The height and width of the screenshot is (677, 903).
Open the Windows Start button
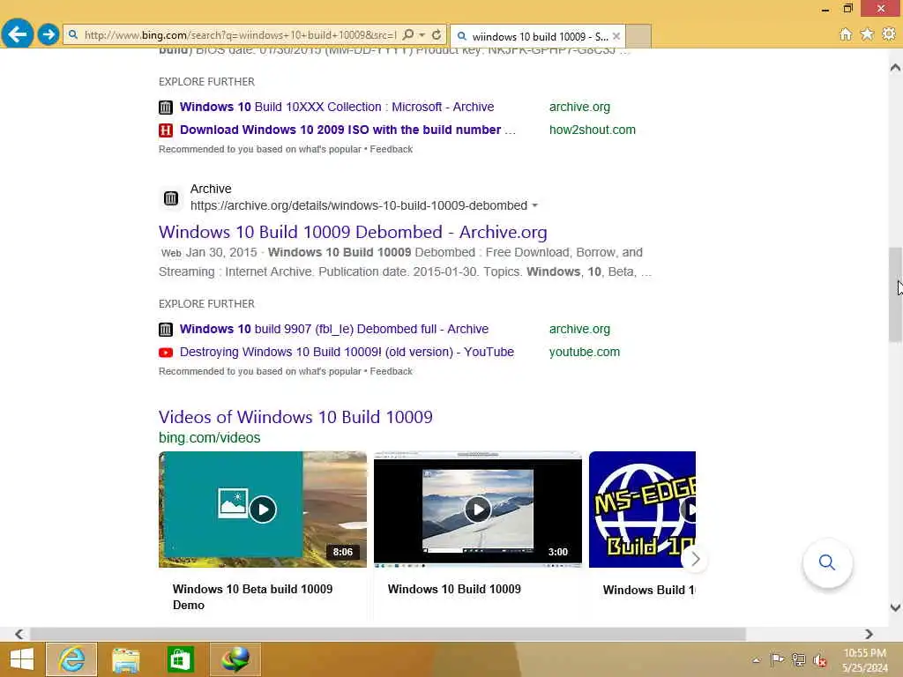pyautogui.click(x=22, y=659)
